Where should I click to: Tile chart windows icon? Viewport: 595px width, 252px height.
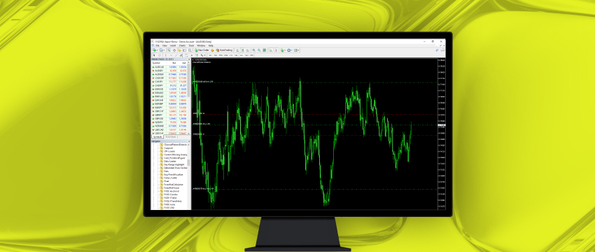point(265,50)
